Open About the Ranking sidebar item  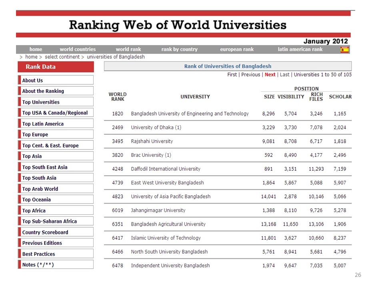tap(56, 91)
